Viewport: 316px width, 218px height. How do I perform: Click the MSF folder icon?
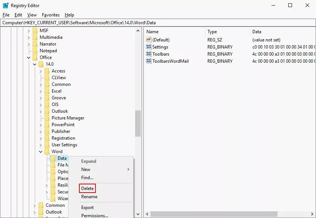(x=35, y=31)
